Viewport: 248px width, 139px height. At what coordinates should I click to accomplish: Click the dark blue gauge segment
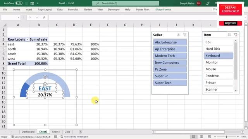pyautogui.click(x=24, y=91)
